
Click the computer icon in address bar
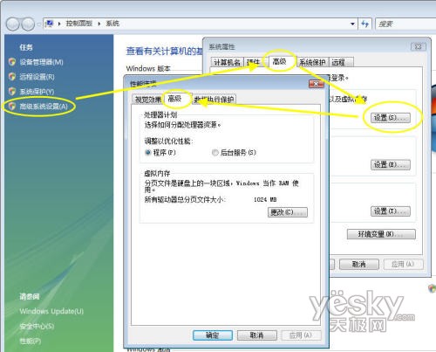tap(50, 24)
